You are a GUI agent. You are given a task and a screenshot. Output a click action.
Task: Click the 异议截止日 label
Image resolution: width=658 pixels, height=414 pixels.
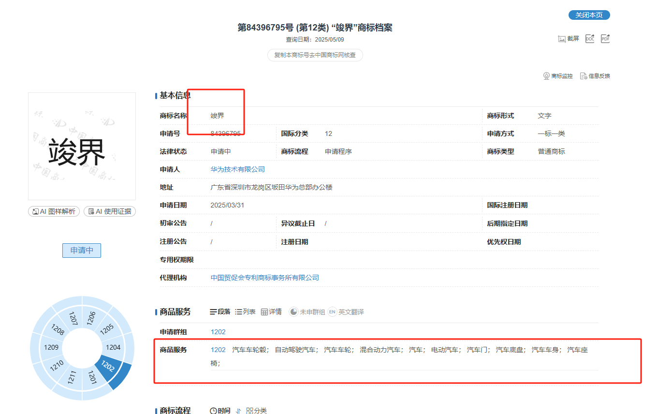[x=298, y=223]
